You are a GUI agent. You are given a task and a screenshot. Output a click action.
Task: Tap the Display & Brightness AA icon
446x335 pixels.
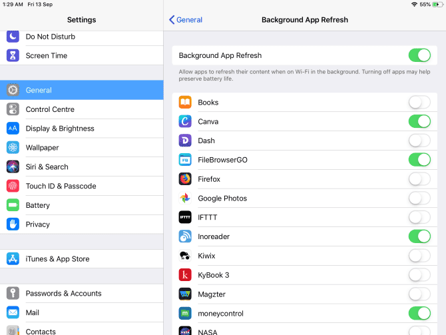pos(13,129)
